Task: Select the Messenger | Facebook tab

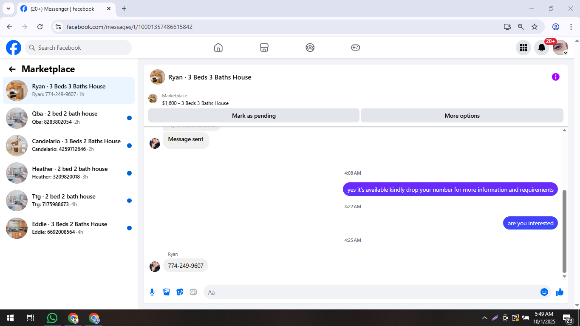Action: 66,9
